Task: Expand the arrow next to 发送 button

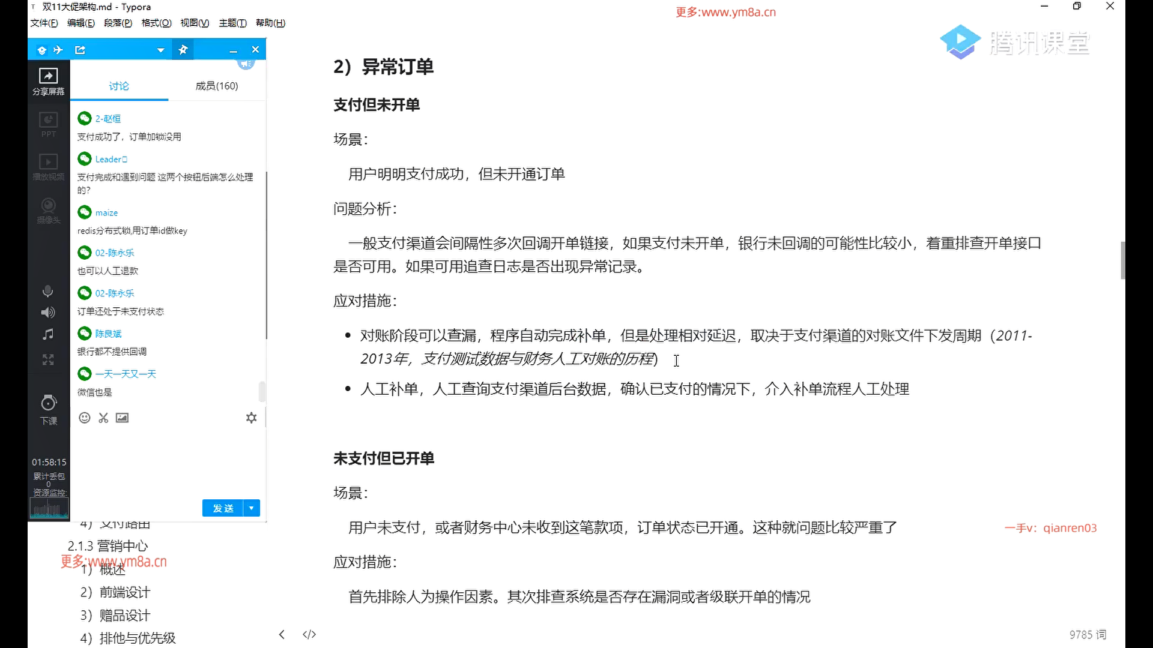Action: click(252, 508)
